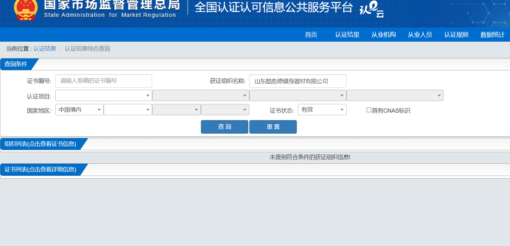Open the 认证结果 navigation menu
Image resolution: width=510 pixels, height=246 pixels.
[x=347, y=35]
